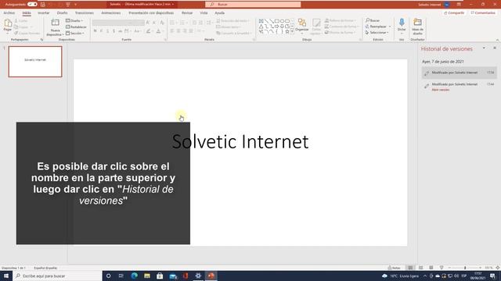
Task: Open the Transiciones tab
Action: [x=84, y=12]
